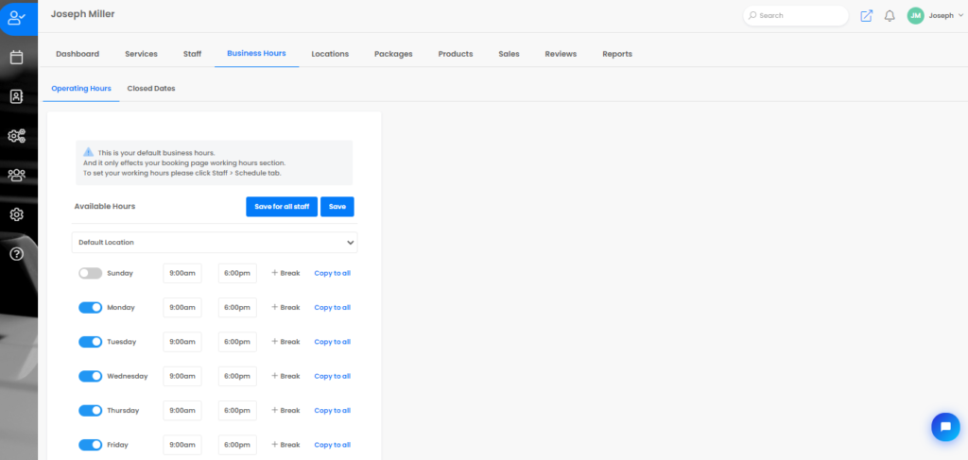
Task: Copy Monday hours to all
Action: [x=332, y=308]
